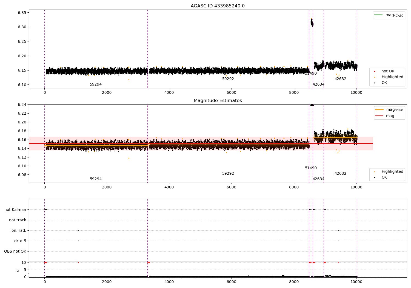The width and height of the screenshot is (411, 288).
Task: Click the 10000 x-tick under the bottom plot
Action: coord(356,282)
